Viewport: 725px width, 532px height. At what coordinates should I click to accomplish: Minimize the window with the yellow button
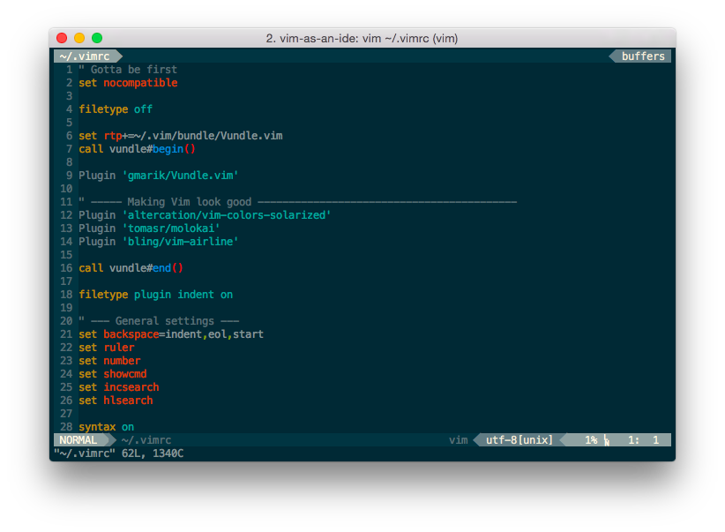[79, 38]
